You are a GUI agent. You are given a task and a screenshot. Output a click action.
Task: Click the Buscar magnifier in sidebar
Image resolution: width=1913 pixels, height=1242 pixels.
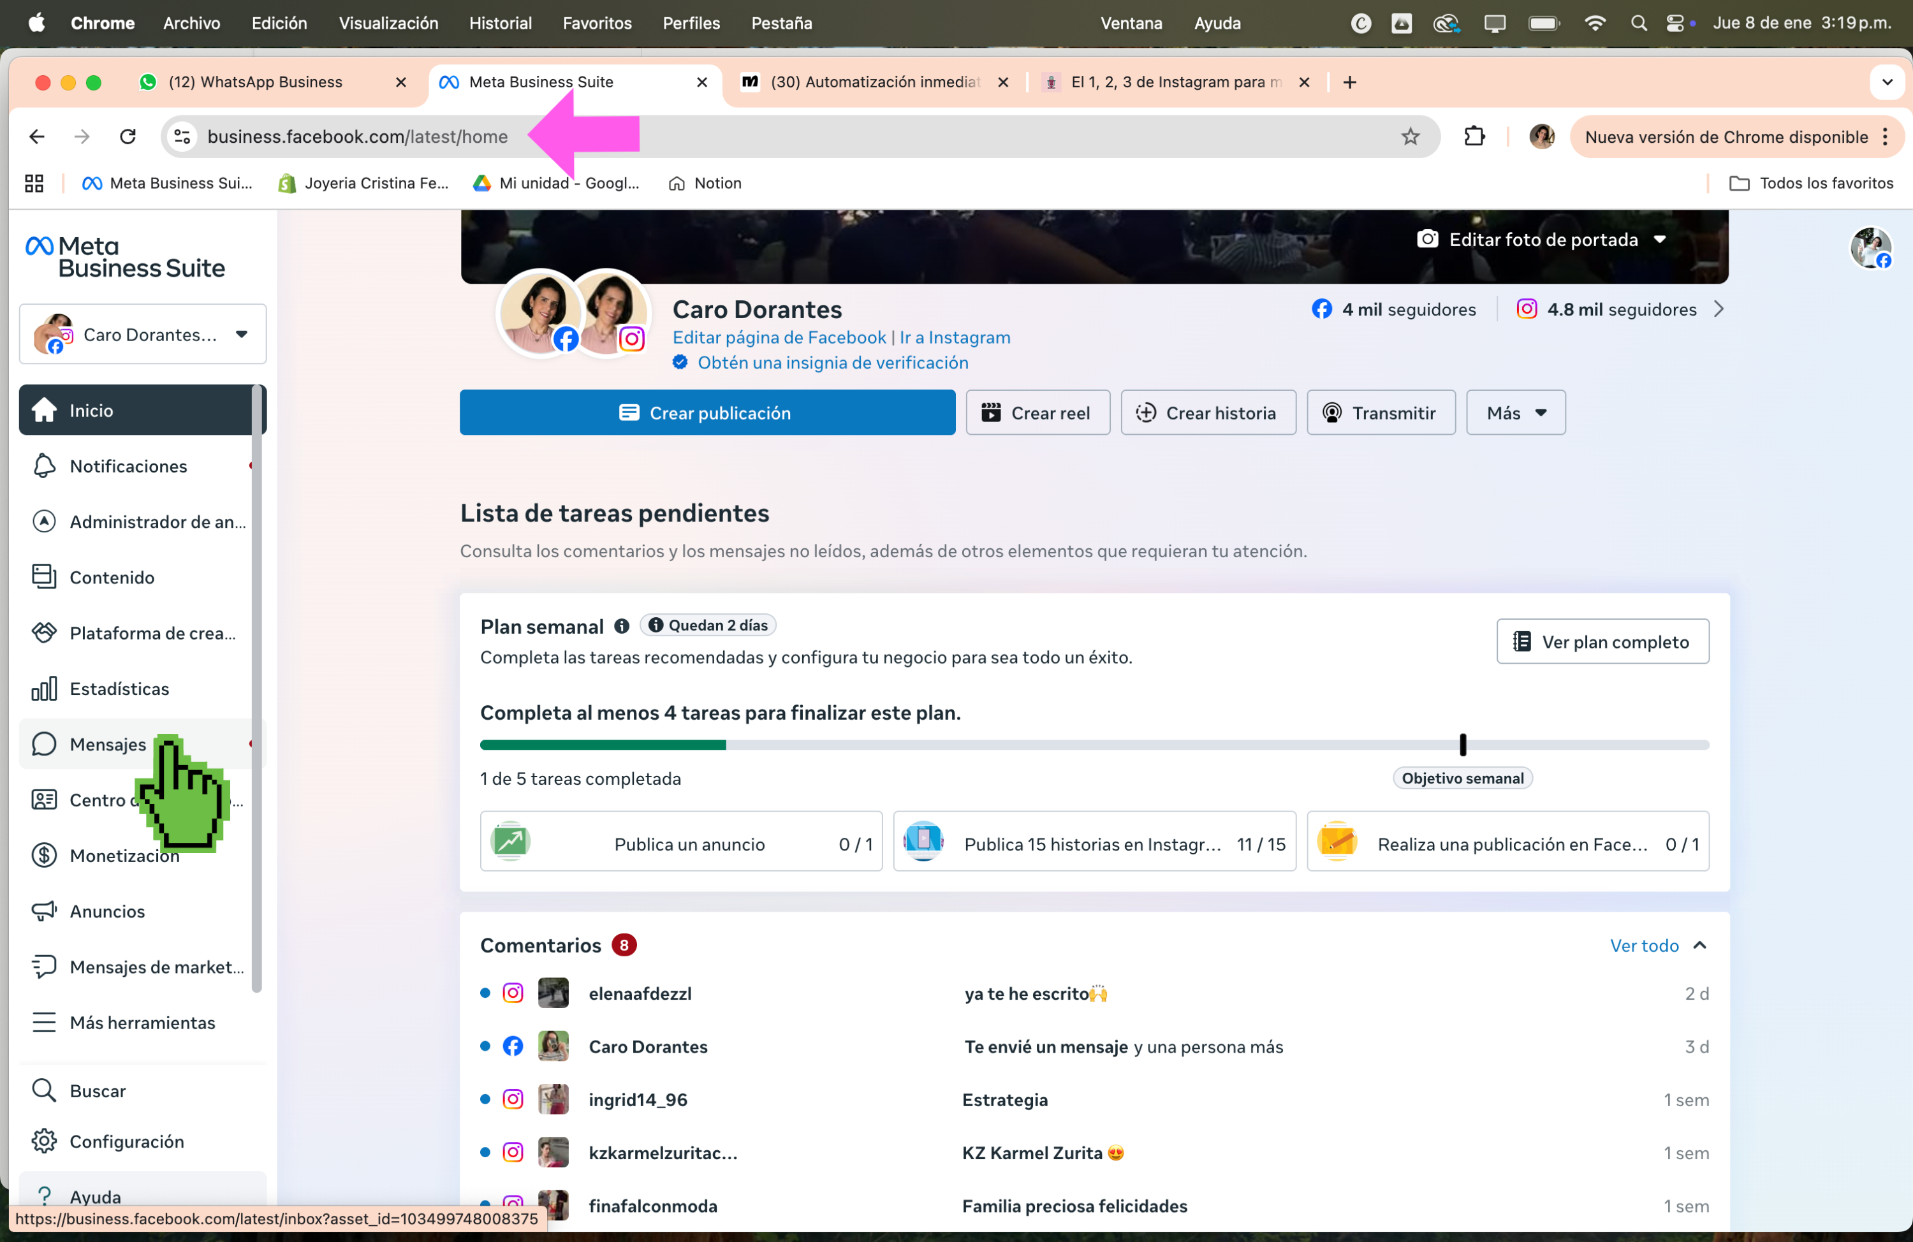point(44,1091)
